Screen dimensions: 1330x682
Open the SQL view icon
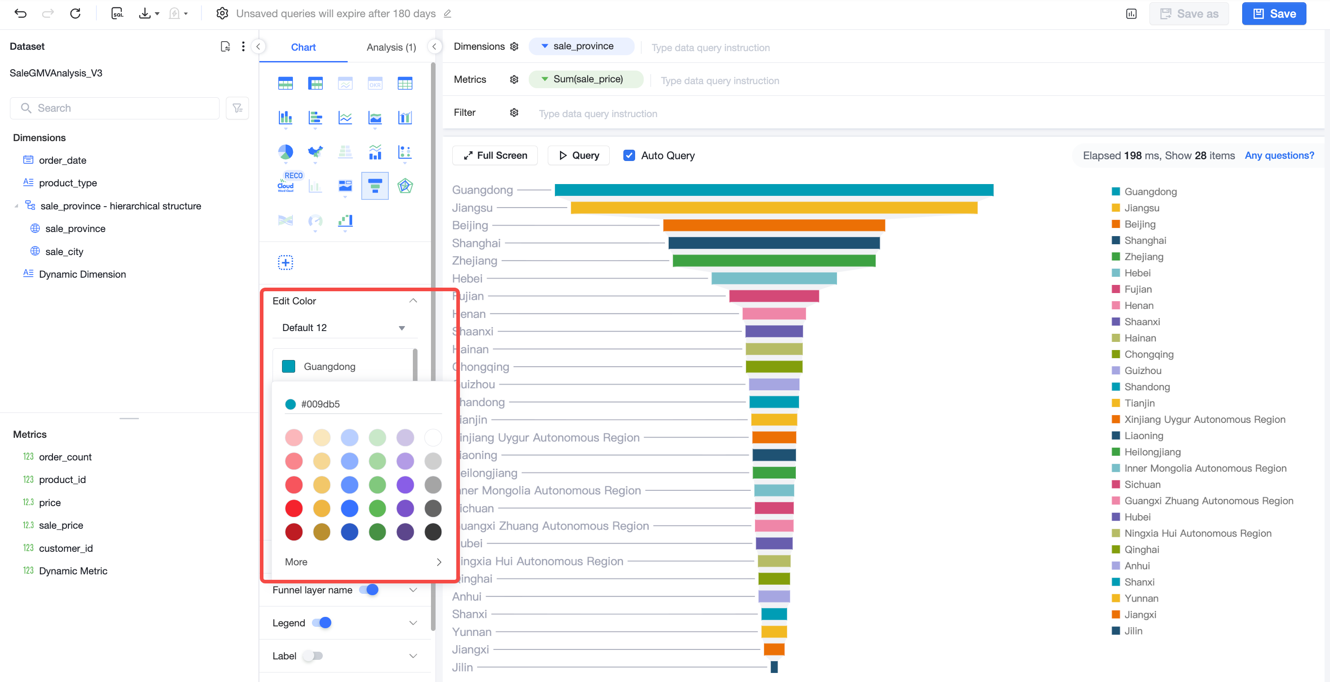pyautogui.click(x=117, y=14)
